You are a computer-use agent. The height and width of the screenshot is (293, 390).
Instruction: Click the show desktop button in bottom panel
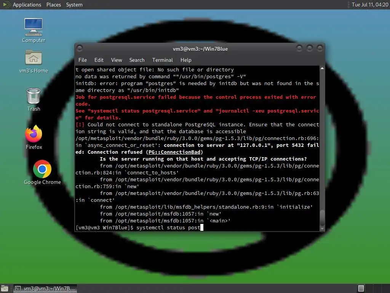tap(5, 288)
